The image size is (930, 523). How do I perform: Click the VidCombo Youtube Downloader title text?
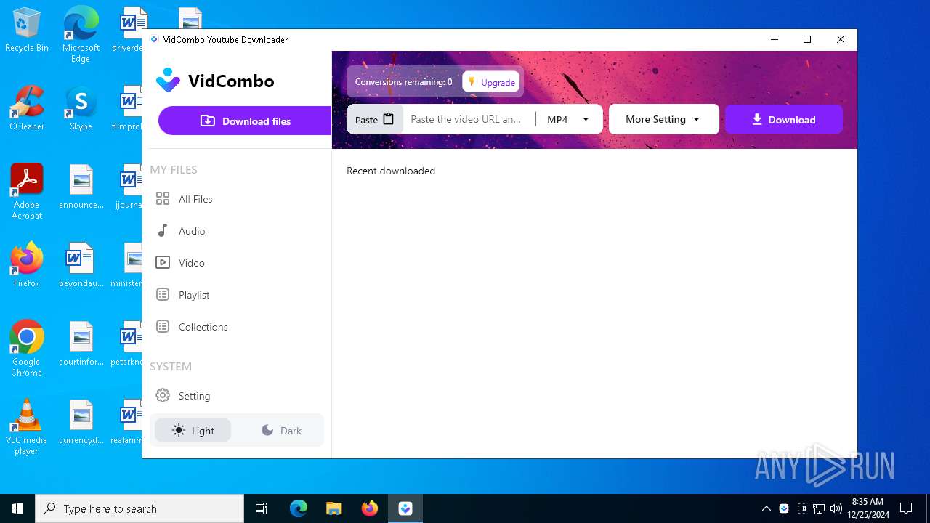tap(225, 40)
